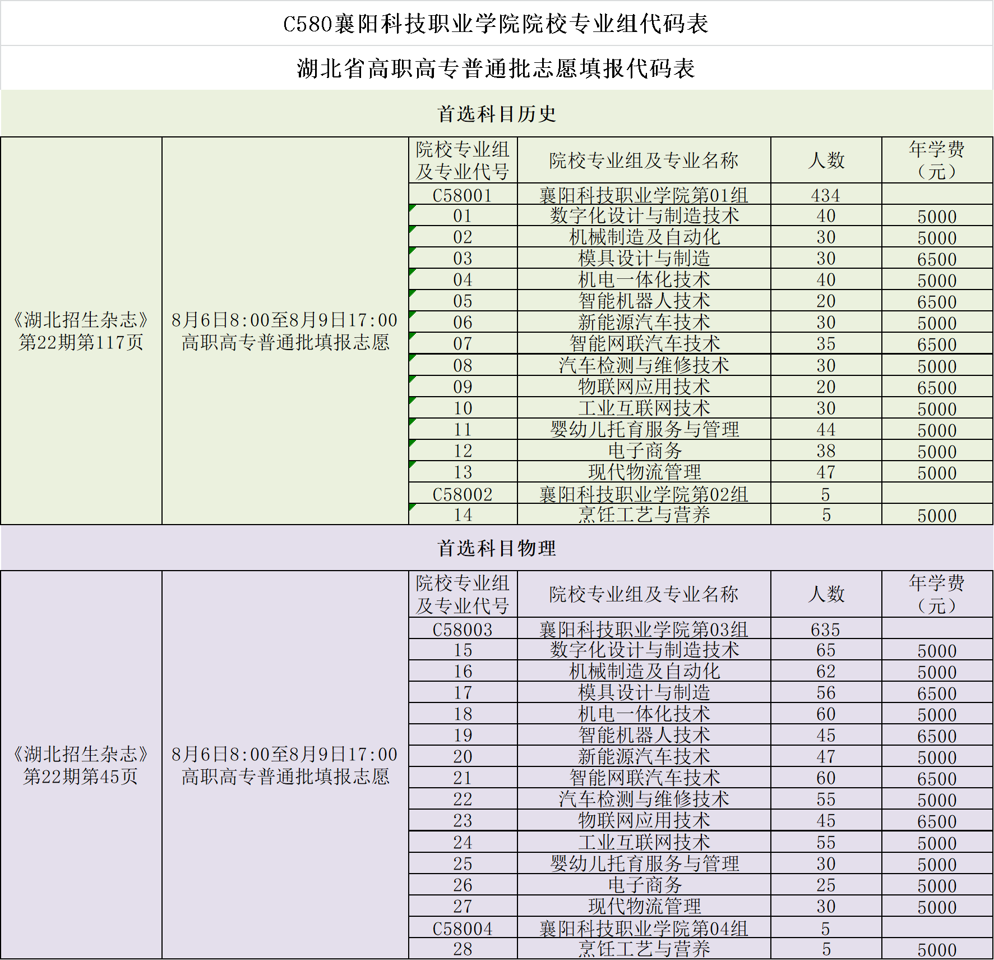Click major code cell 23
This screenshot has height=960, width=994.
click(x=463, y=821)
